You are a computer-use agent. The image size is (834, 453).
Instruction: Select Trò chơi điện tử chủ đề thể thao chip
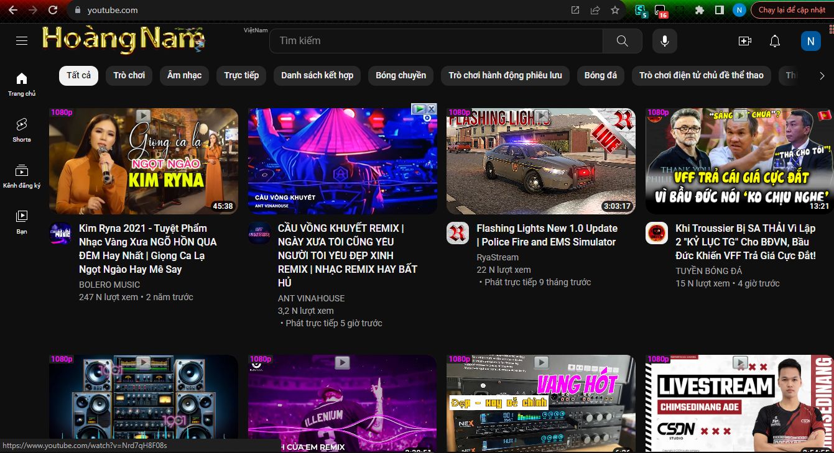702,75
